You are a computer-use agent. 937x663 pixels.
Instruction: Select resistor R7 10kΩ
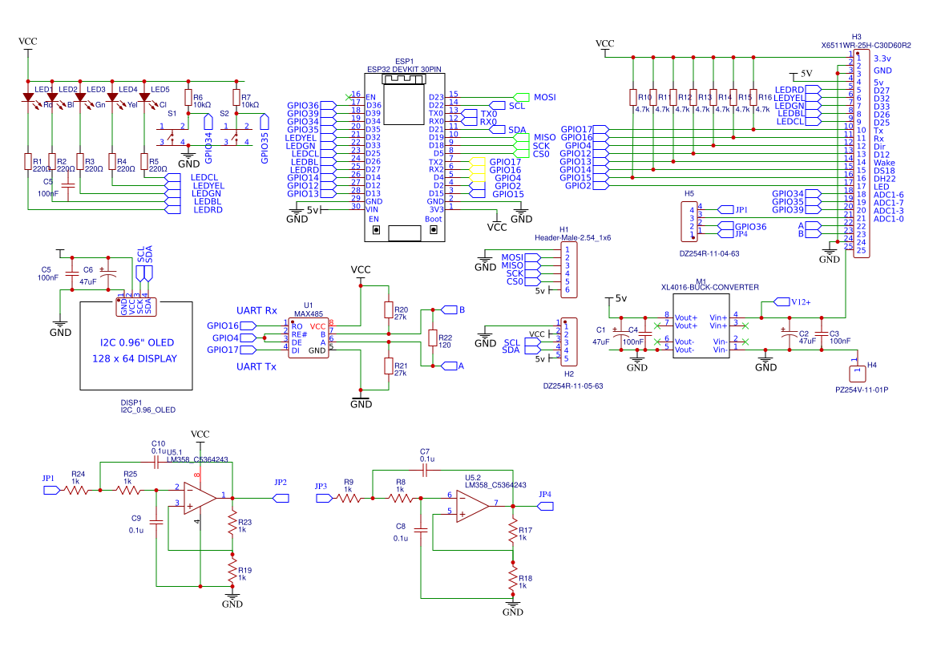pyautogui.click(x=236, y=98)
